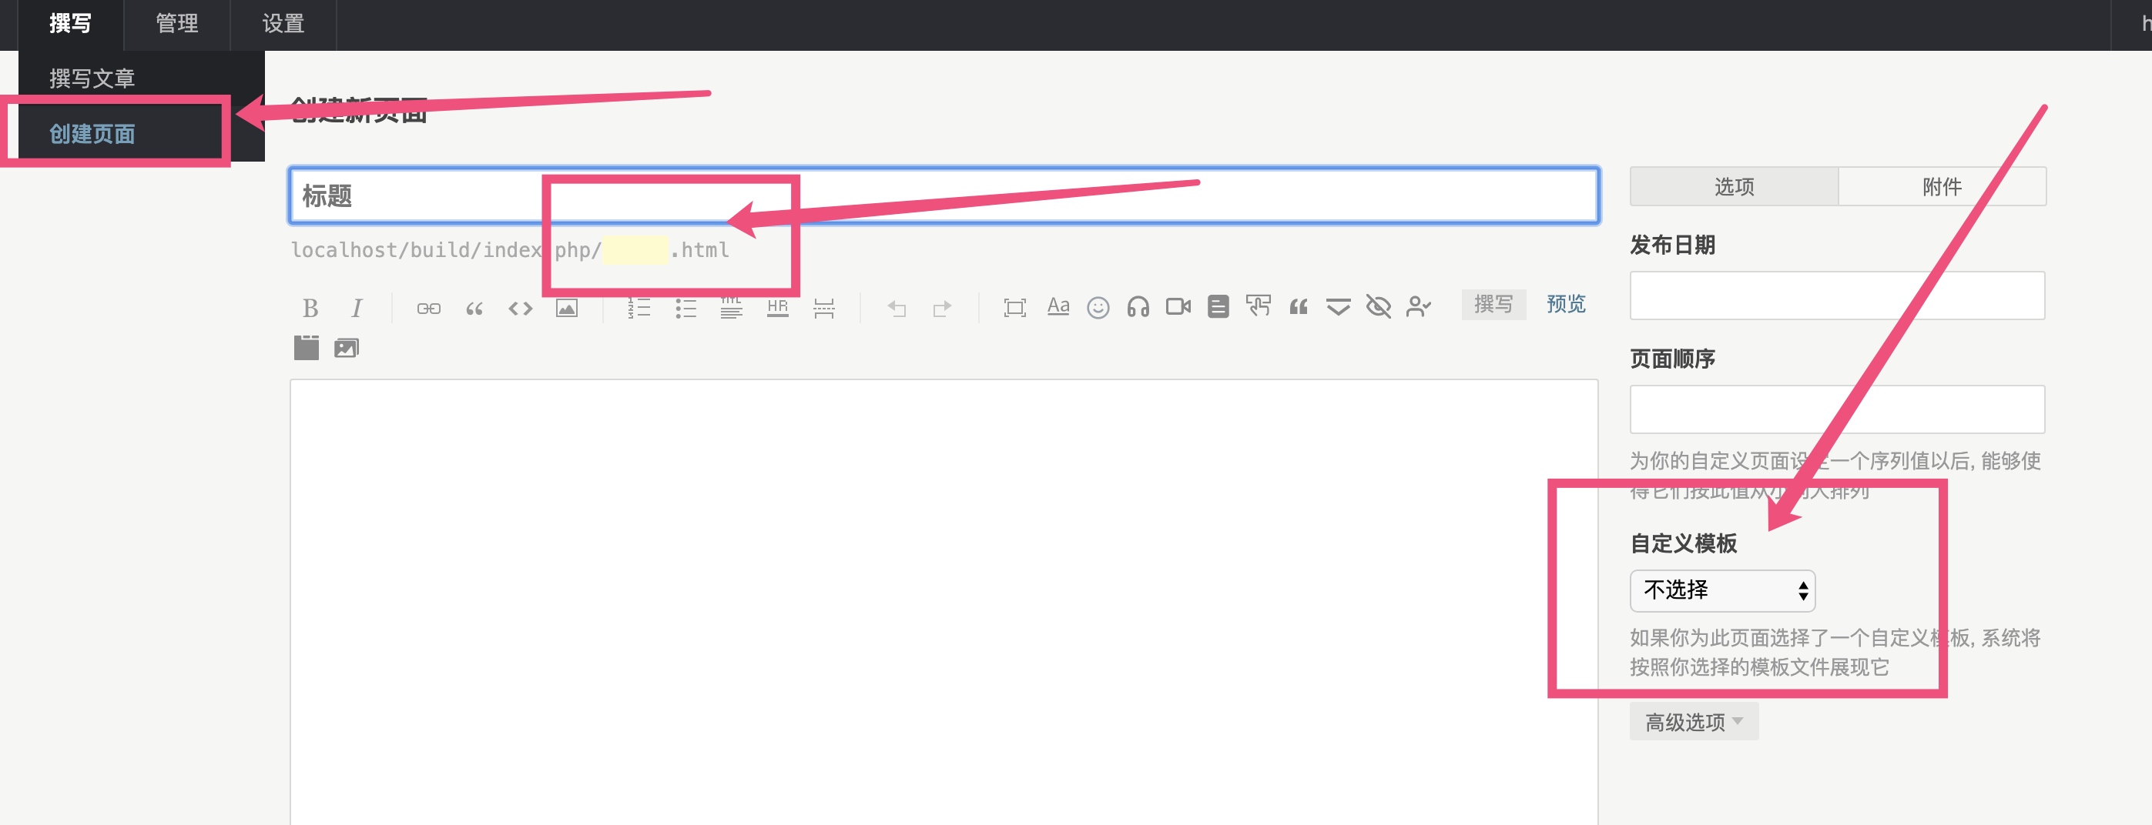Add a numbered list

click(x=639, y=308)
